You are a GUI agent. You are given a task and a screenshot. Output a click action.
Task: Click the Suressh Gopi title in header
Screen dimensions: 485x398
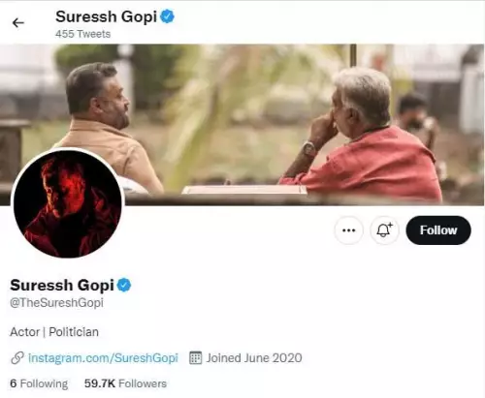106,16
